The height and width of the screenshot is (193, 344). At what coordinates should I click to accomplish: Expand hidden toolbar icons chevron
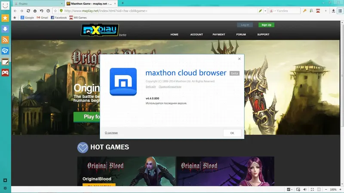click(326, 11)
